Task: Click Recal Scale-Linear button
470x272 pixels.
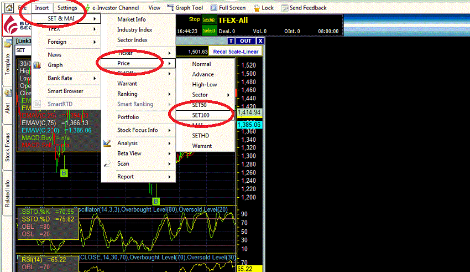Action: [236, 52]
